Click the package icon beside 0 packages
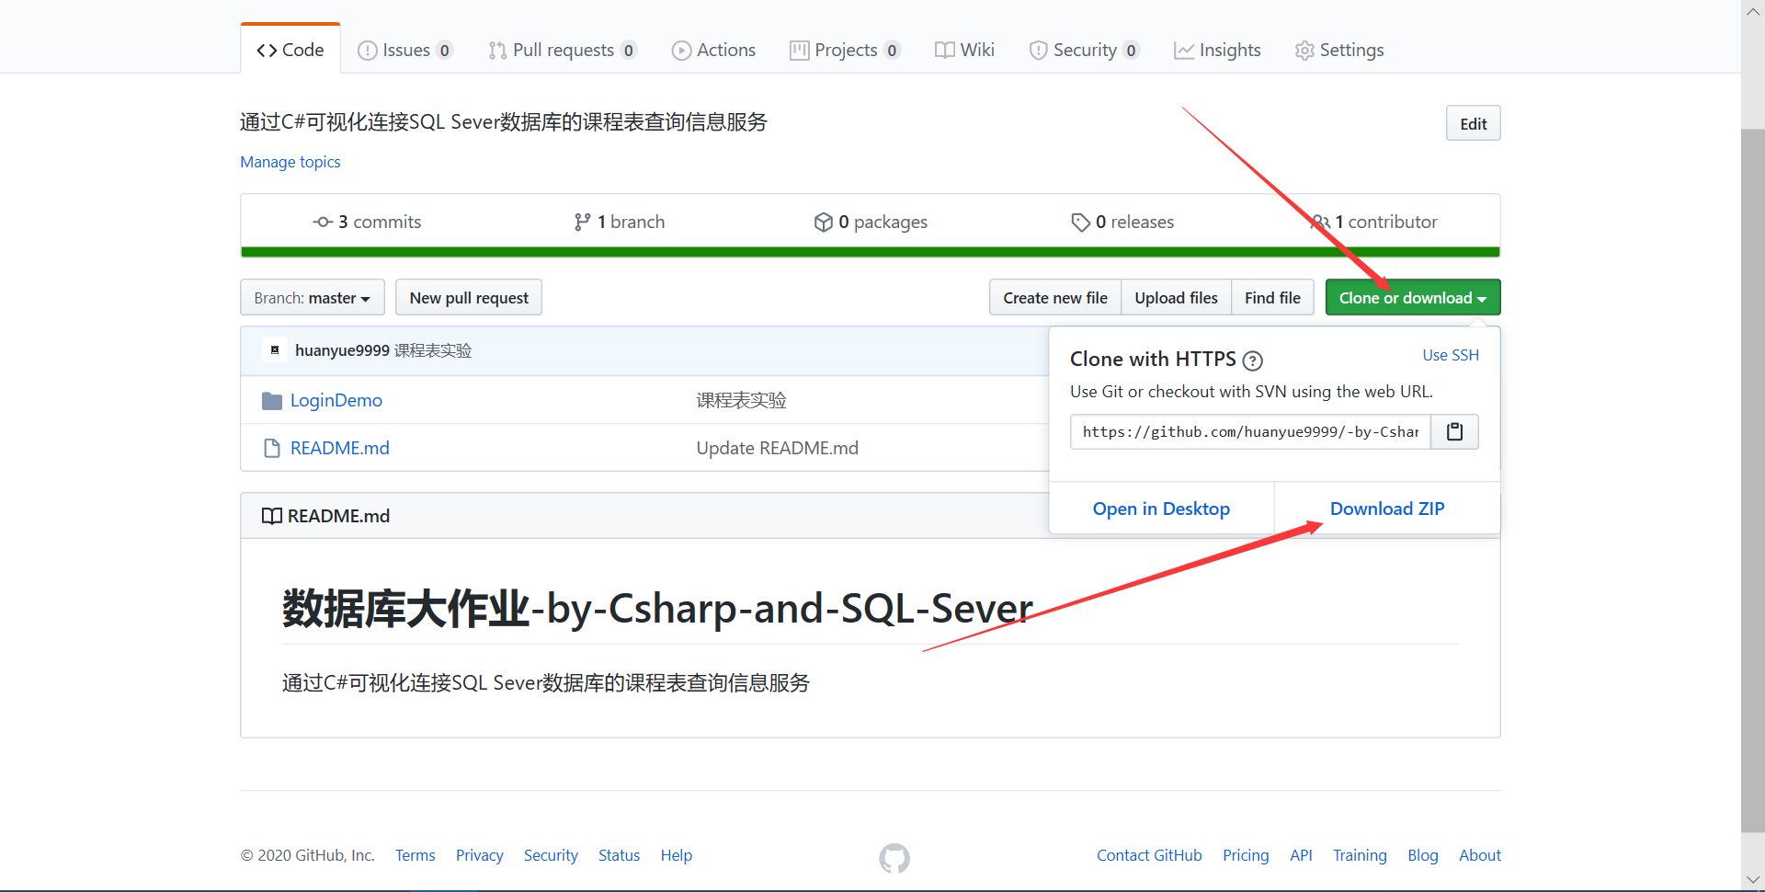 click(x=823, y=222)
